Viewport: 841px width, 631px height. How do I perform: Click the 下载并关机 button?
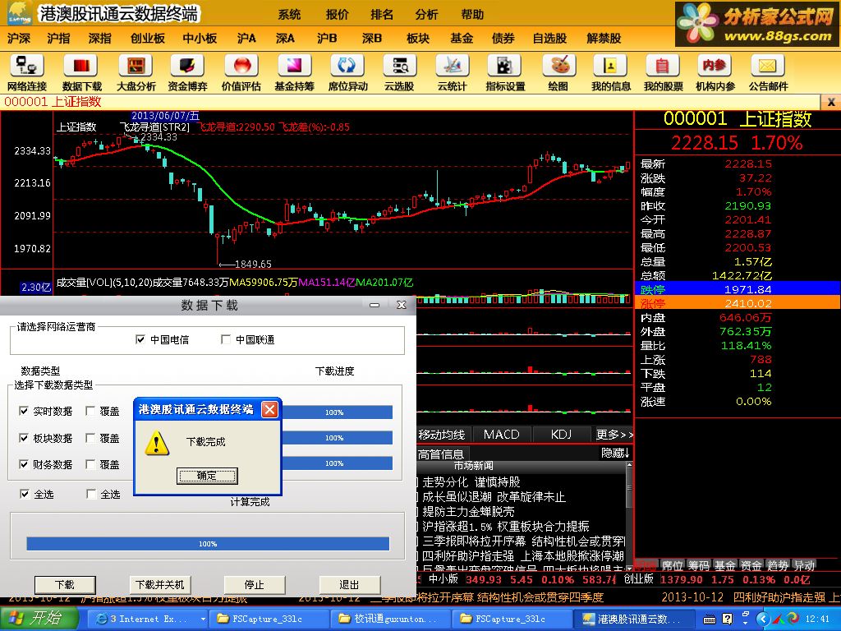click(160, 584)
